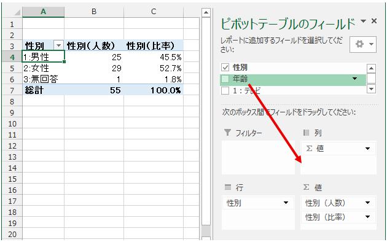Select cell containing 2:女性
Viewport: 387px width, 242px height.
[x=43, y=68]
